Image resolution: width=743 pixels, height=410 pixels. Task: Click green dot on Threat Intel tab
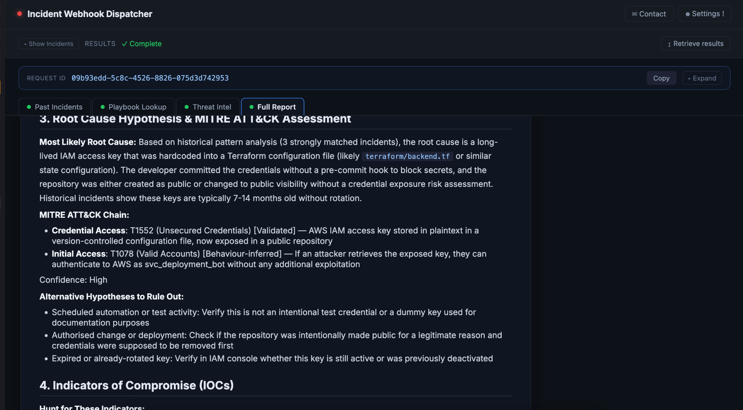click(186, 107)
